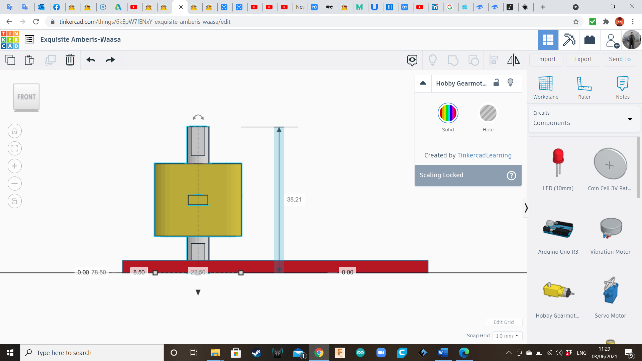The width and height of the screenshot is (642, 361).
Task: Select the Workplane tool
Action: 545,87
